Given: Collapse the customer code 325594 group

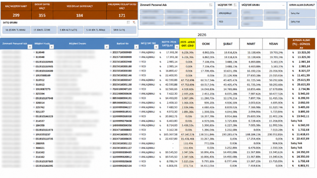Looking at the screenshot, I should (x=34, y=93).
